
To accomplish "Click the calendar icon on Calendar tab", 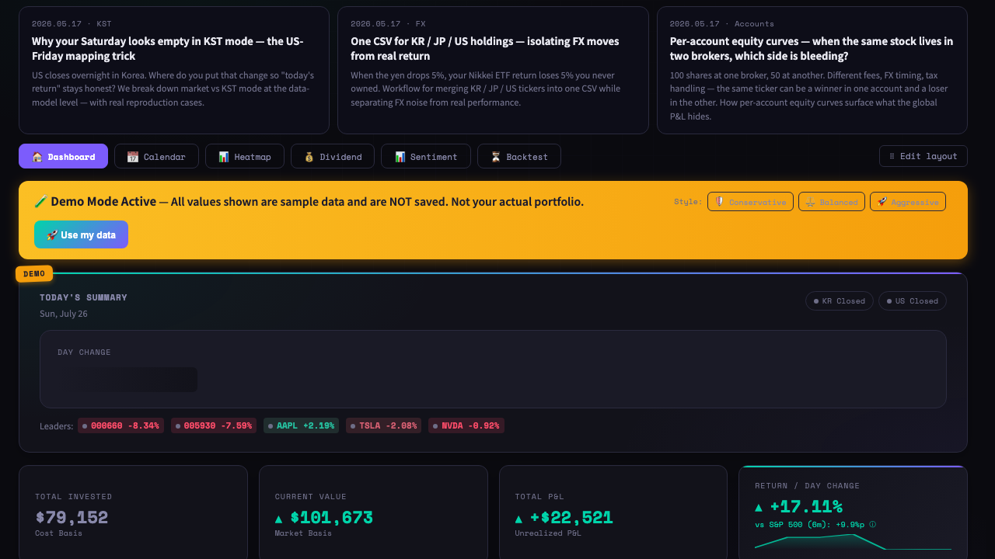I will pyautogui.click(x=133, y=157).
